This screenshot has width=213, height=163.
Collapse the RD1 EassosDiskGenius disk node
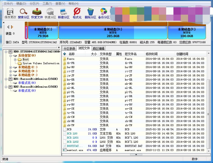6,79
